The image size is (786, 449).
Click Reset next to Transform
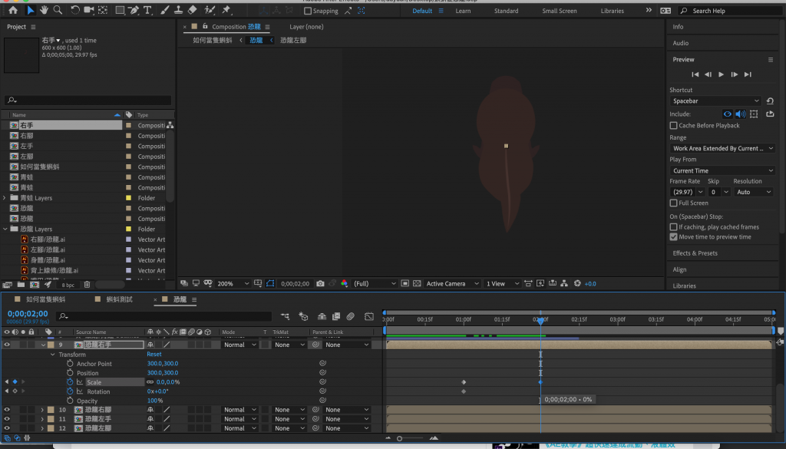pos(154,355)
